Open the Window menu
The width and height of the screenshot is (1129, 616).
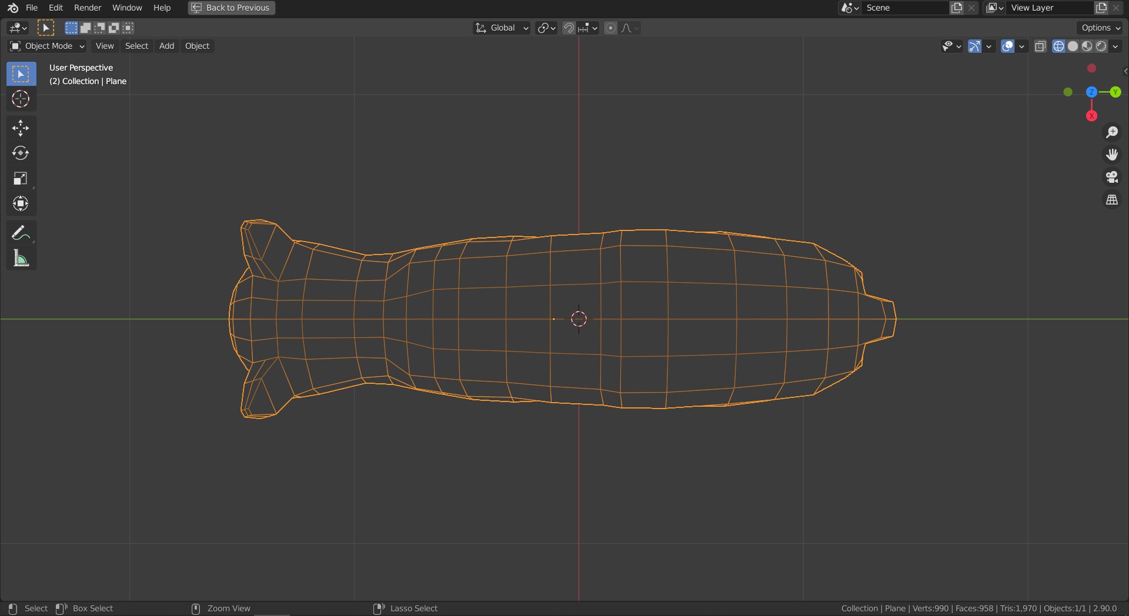[127, 8]
